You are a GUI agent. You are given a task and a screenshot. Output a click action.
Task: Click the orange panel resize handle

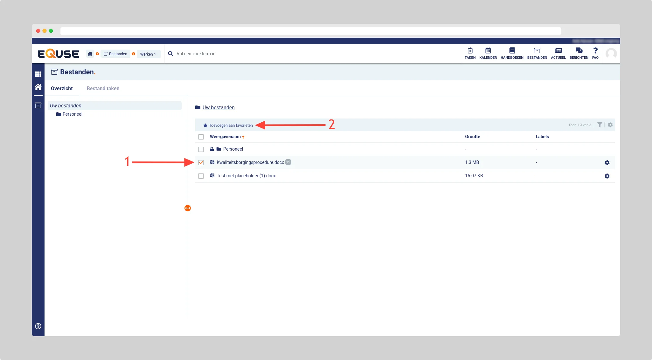pos(188,208)
